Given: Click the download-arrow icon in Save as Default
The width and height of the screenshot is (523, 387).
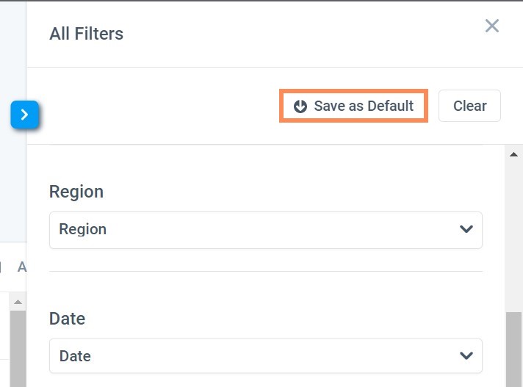Looking at the screenshot, I should (x=300, y=106).
